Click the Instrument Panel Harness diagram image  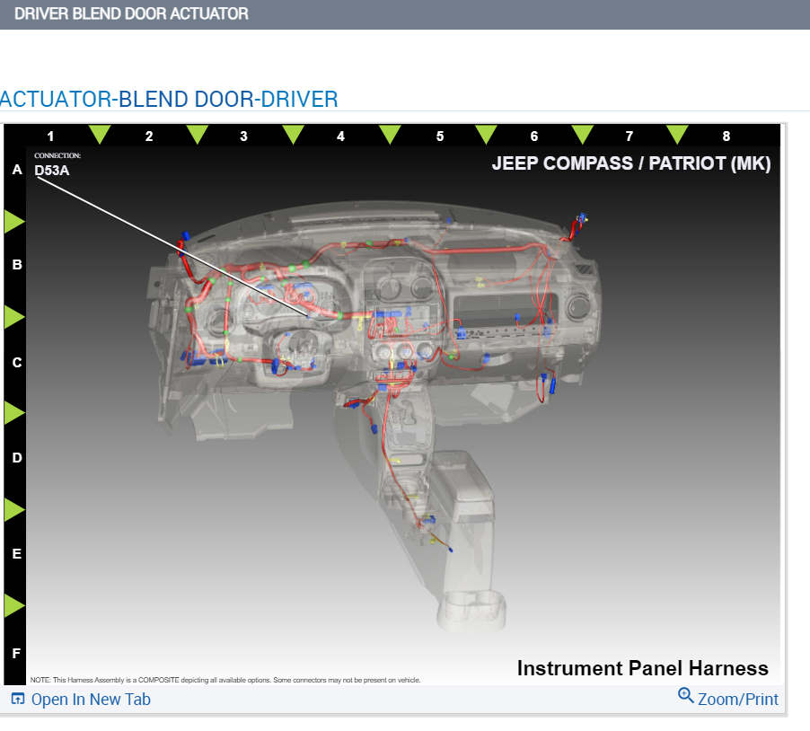[392, 404]
